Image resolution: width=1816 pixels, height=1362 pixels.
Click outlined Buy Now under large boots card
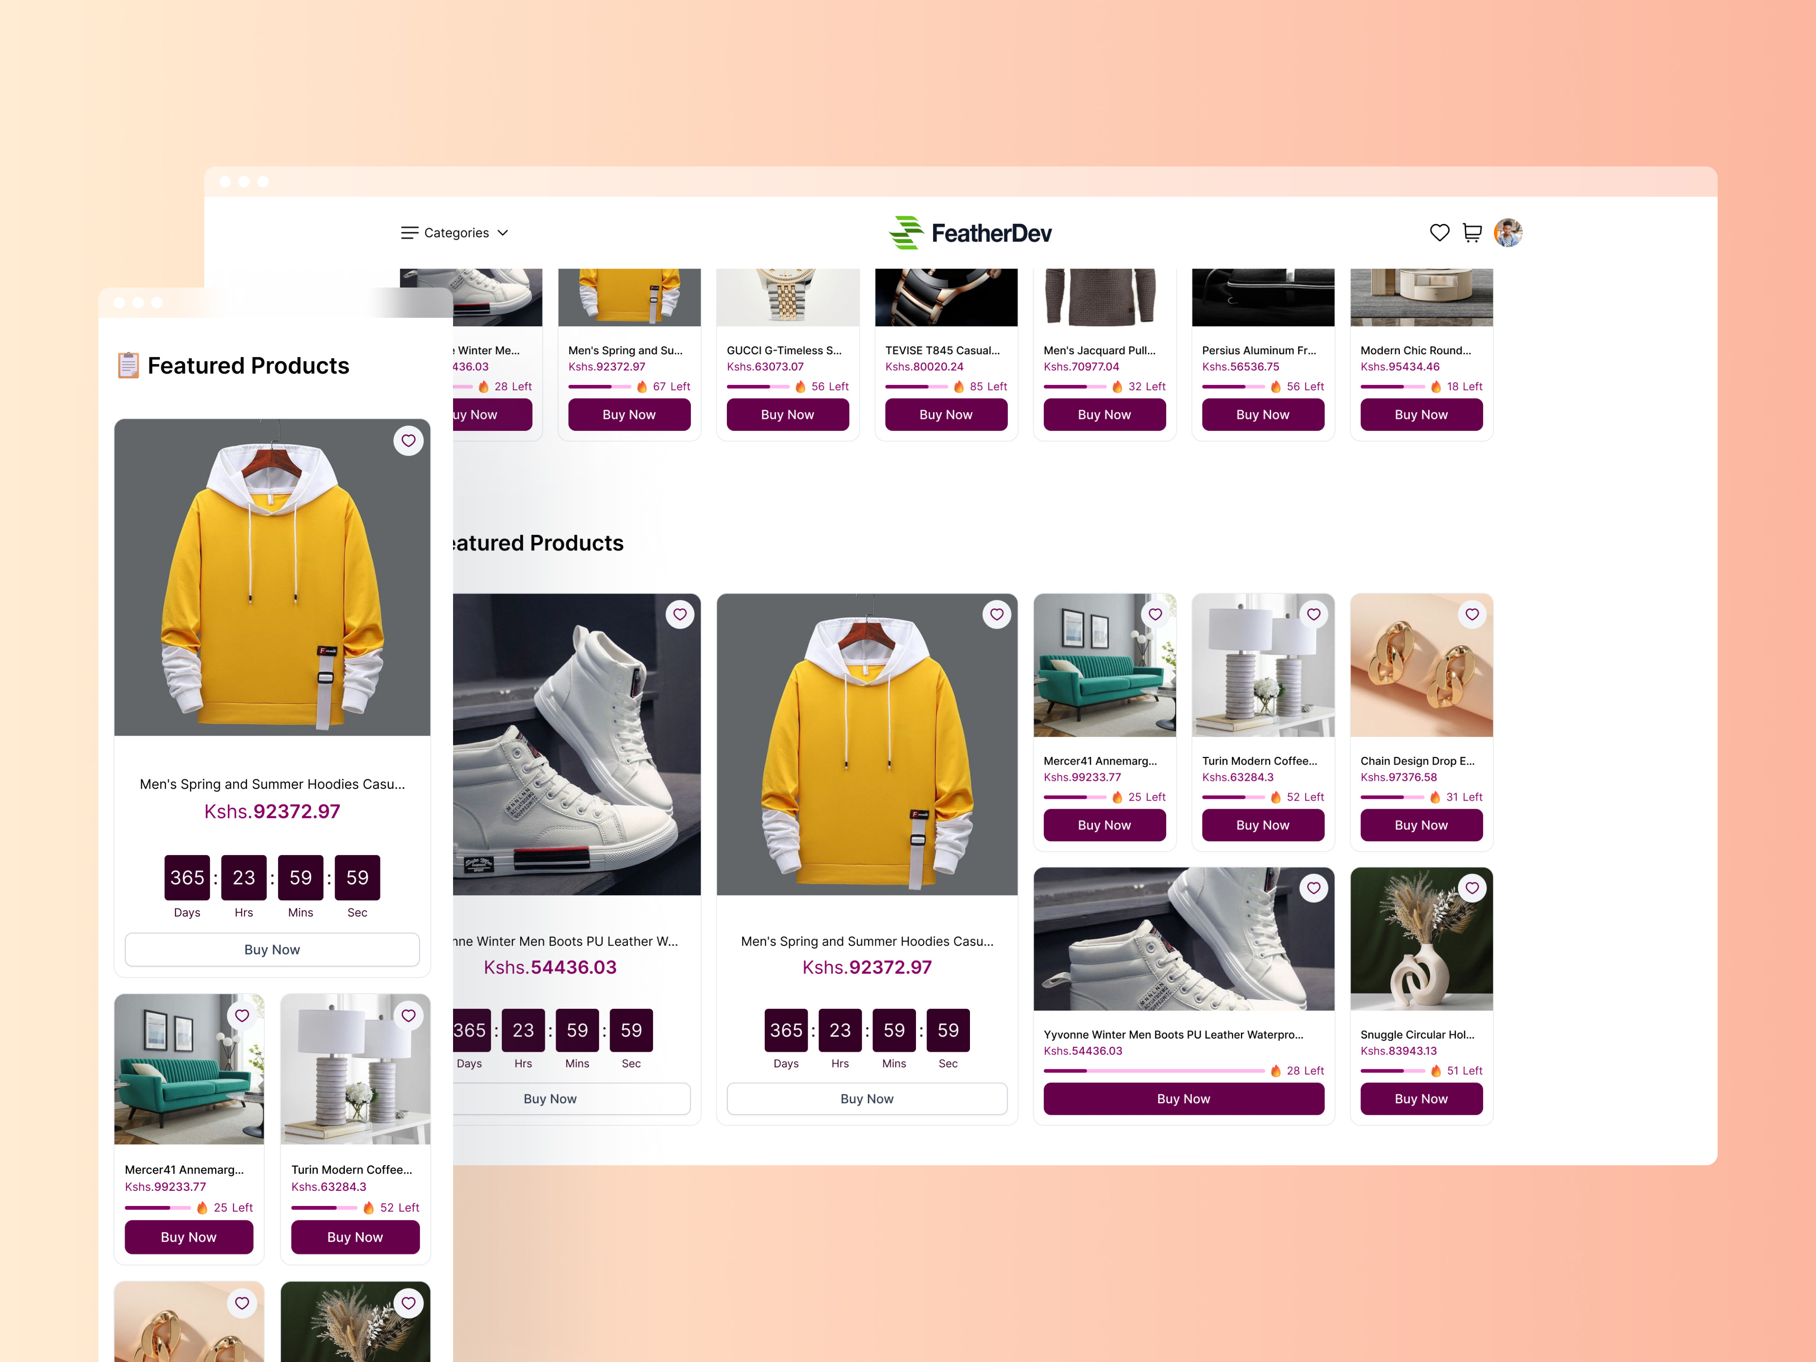(x=571, y=1099)
